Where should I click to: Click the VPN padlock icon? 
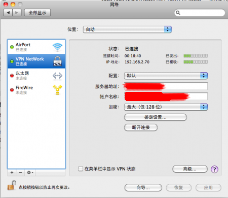[x=58, y=61]
